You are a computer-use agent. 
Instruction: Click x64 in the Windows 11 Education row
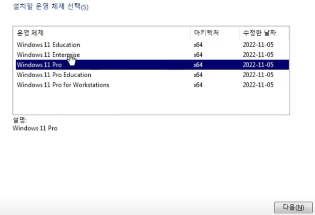198,45
